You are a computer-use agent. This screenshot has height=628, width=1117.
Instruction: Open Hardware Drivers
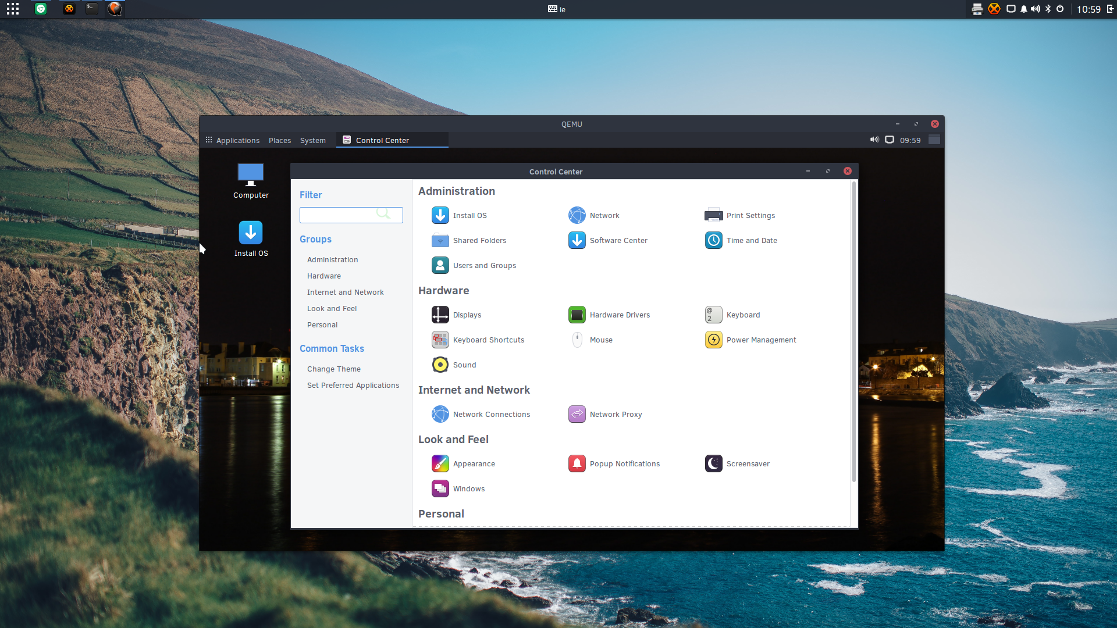coord(609,315)
